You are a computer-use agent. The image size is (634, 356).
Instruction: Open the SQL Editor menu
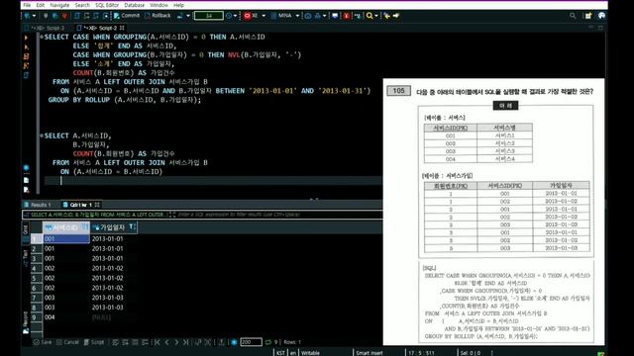pyautogui.click(x=107, y=5)
